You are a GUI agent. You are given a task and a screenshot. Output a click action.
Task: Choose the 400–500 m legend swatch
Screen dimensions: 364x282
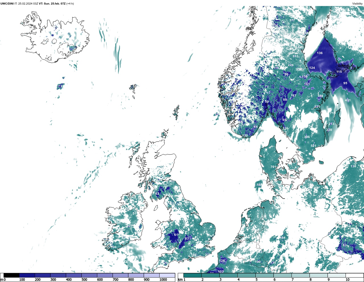click(74, 275)
